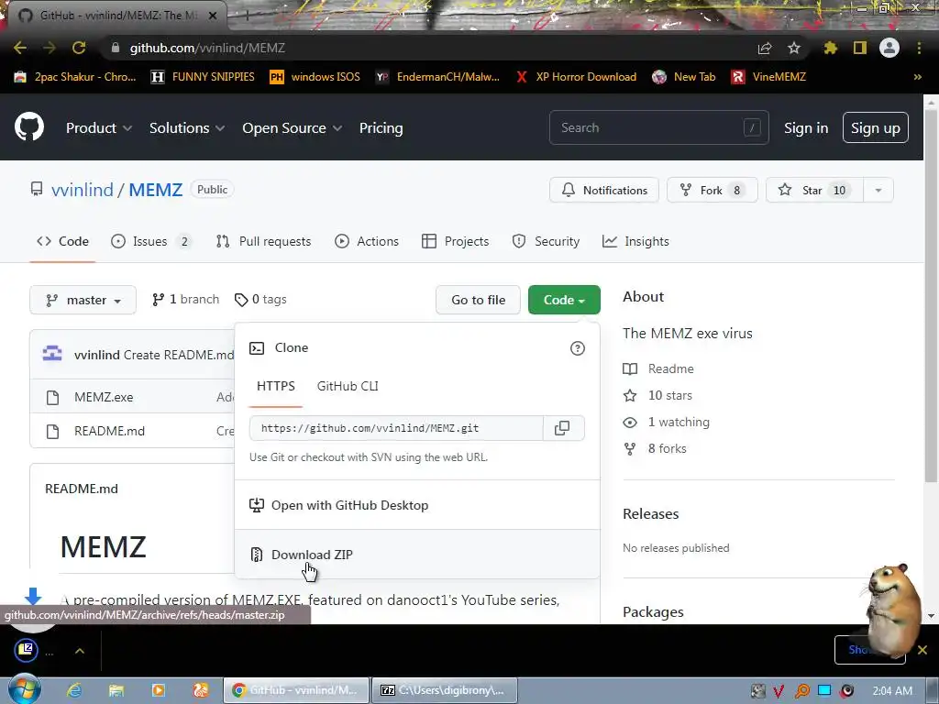
Task: Select the Code repository tab
Action: pyautogui.click(x=62, y=241)
